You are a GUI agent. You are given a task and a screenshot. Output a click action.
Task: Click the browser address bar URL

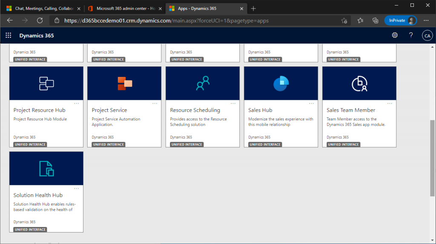(166, 20)
